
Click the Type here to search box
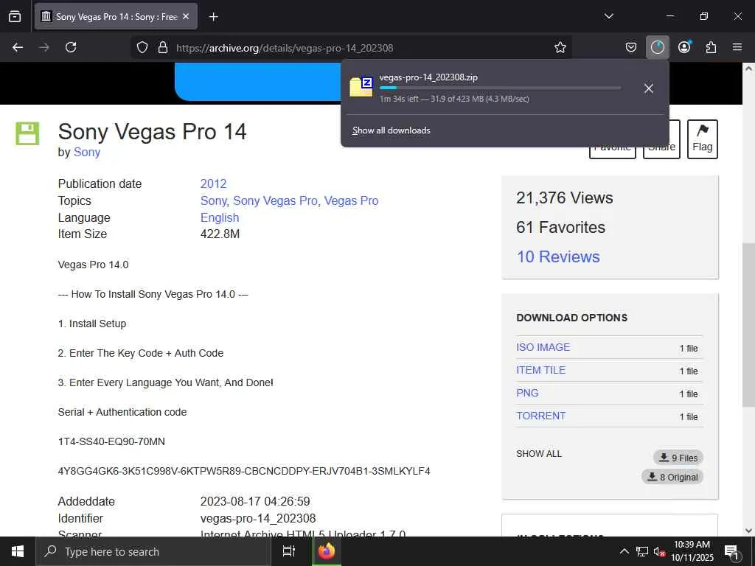153,551
